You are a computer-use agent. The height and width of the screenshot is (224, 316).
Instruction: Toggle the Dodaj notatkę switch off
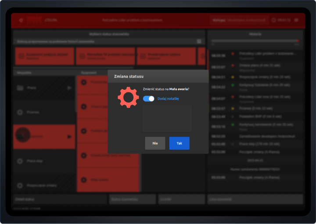point(149,99)
